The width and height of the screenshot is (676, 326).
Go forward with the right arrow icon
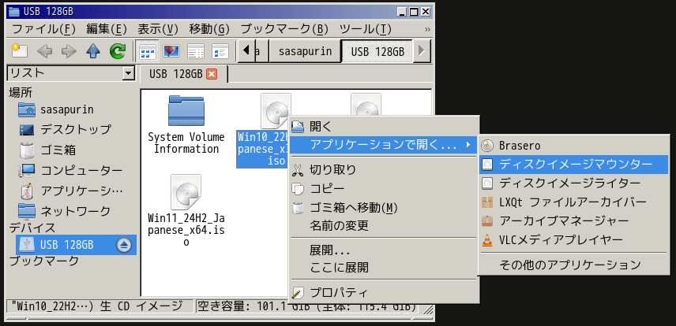pos(69,52)
